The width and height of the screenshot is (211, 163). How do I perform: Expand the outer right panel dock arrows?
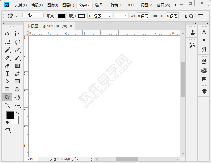pos(207,23)
